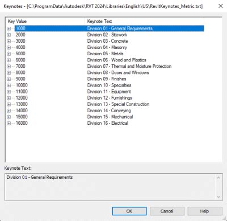Click 'Division 09 - Finishes' text

pyautogui.click(x=107, y=79)
